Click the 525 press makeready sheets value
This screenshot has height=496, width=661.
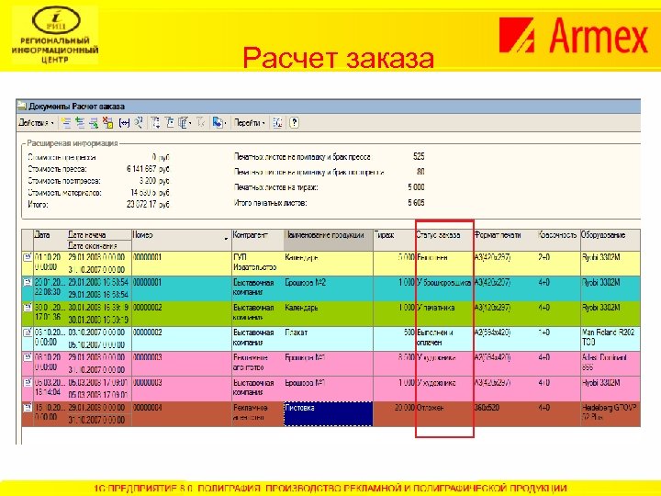tap(419, 156)
